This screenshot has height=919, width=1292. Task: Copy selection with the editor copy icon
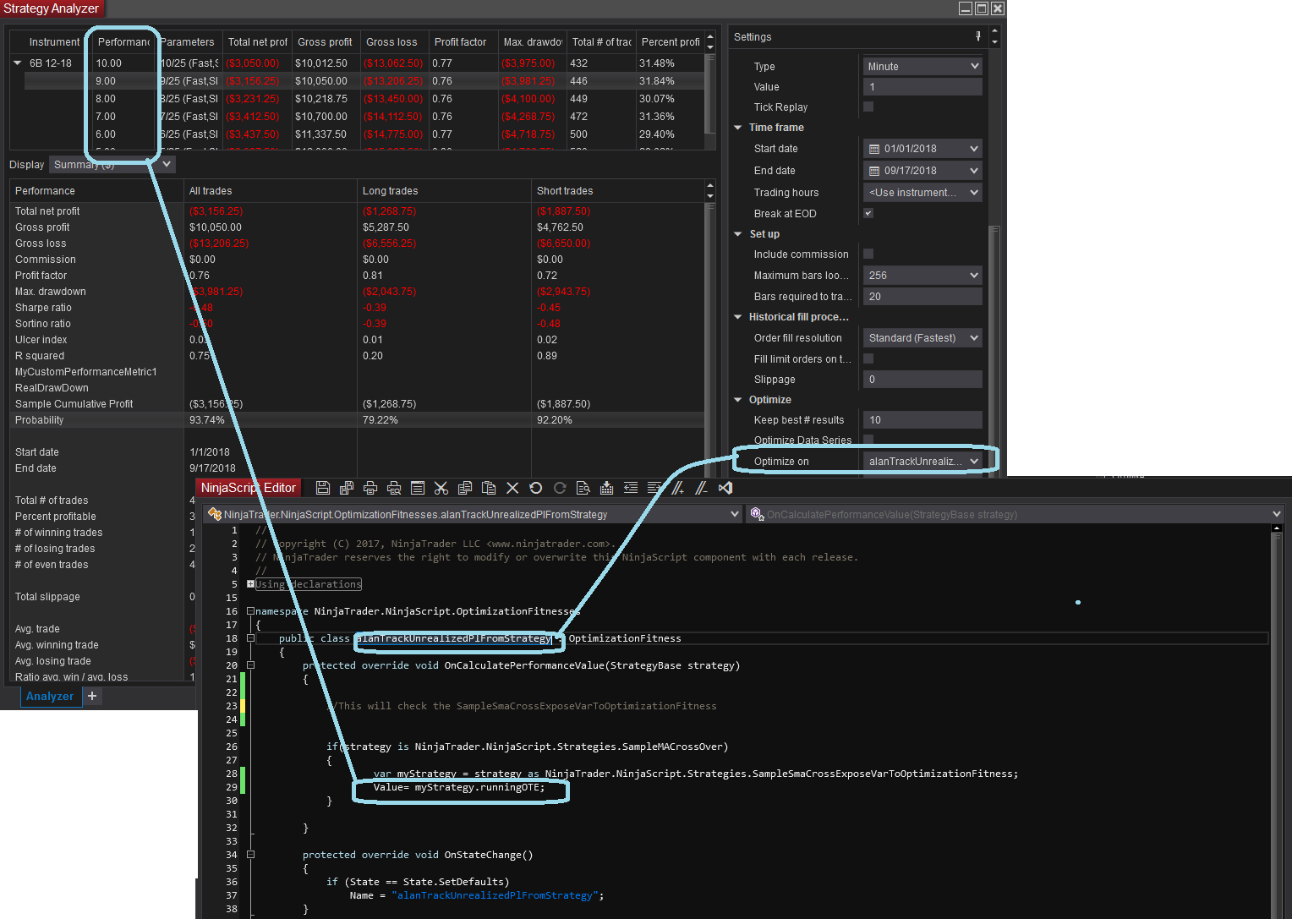point(465,488)
